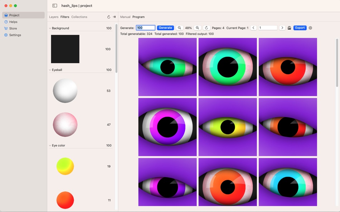Click the Generate button

click(165, 28)
